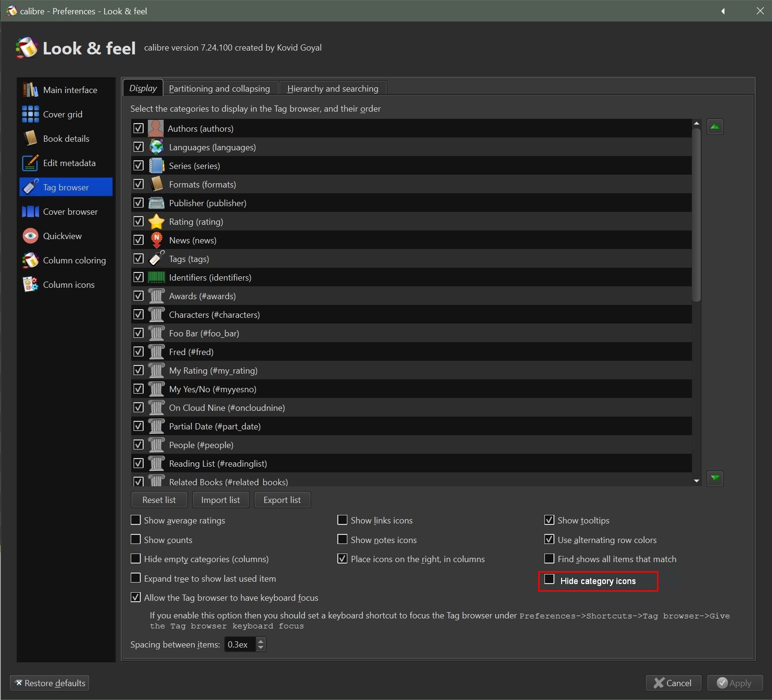Tick the Hide category icons checkbox
This screenshot has height=700, width=772.
click(x=550, y=580)
